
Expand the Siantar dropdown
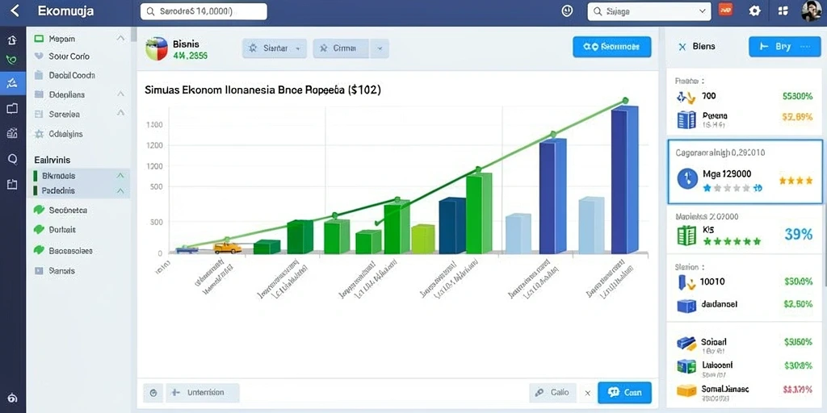tap(275, 48)
